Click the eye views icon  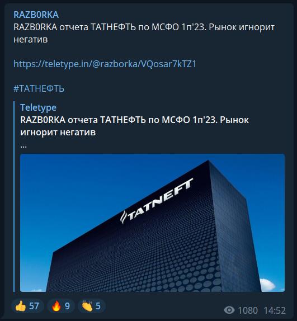click(229, 310)
